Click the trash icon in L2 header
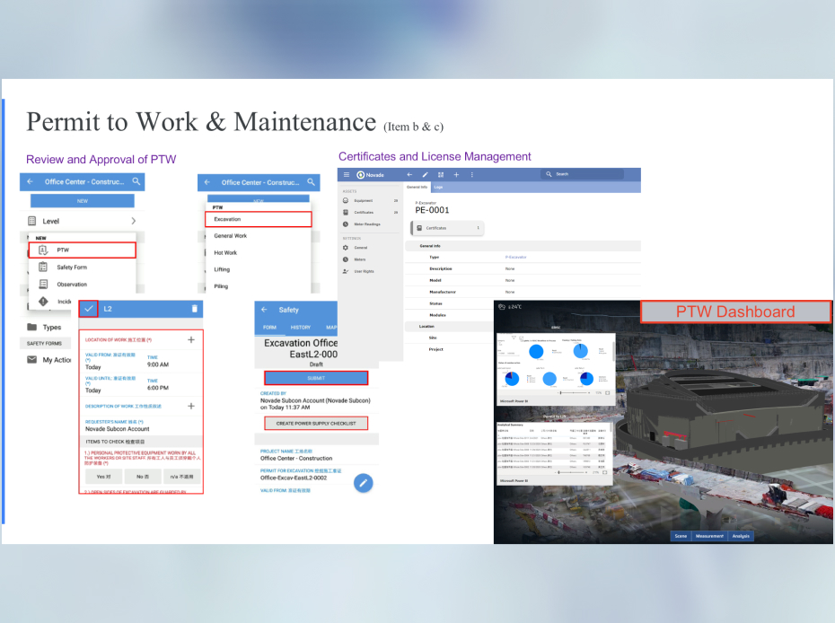This screenshot has width=835, height=623. pos(195,309)
